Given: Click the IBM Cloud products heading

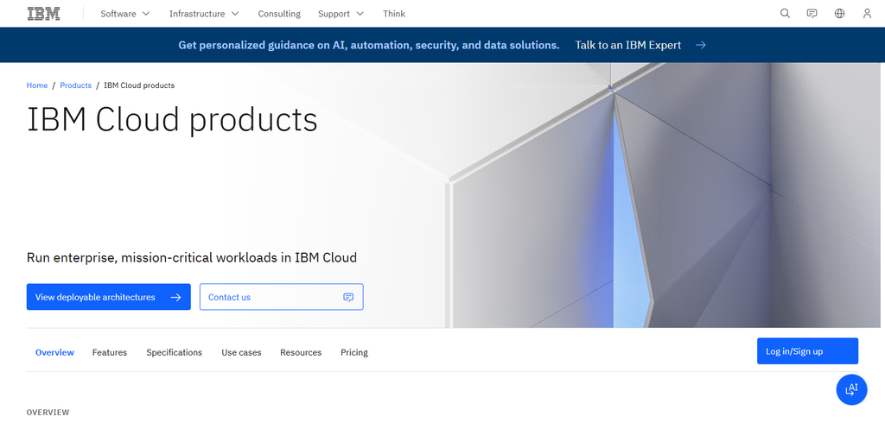Looking at the screenshot, I should [x=172, y=120].
